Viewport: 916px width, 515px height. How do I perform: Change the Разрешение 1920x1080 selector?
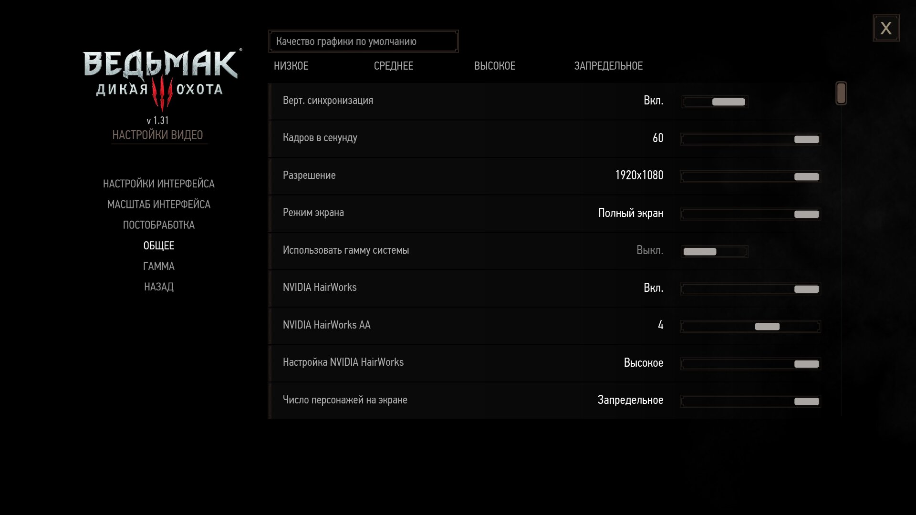(x=750, y=176)
